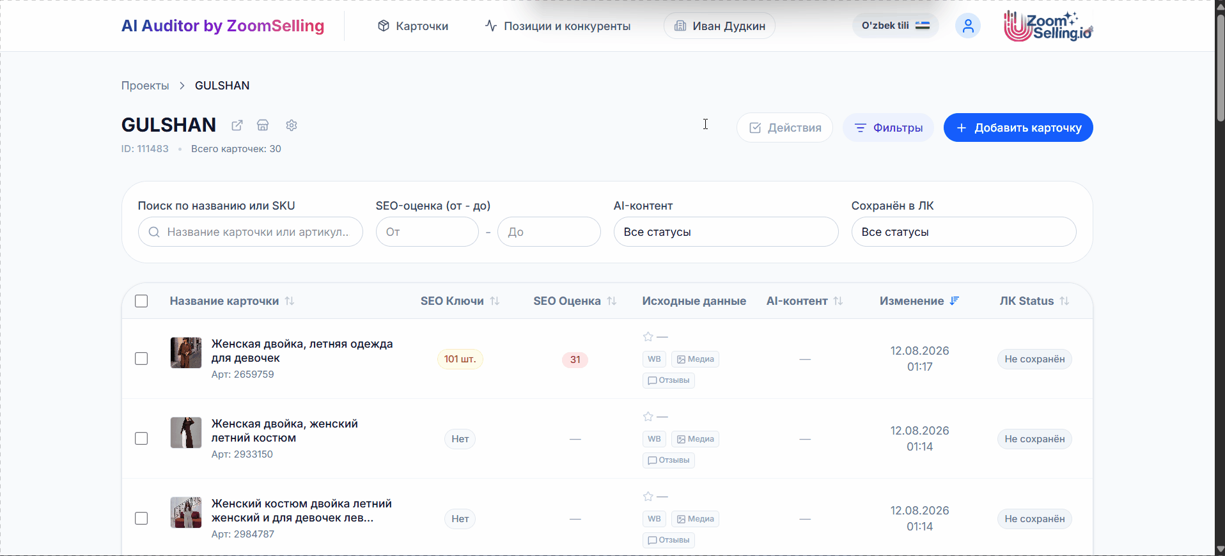Toggle favorite star on first card row

coord(648,337)
